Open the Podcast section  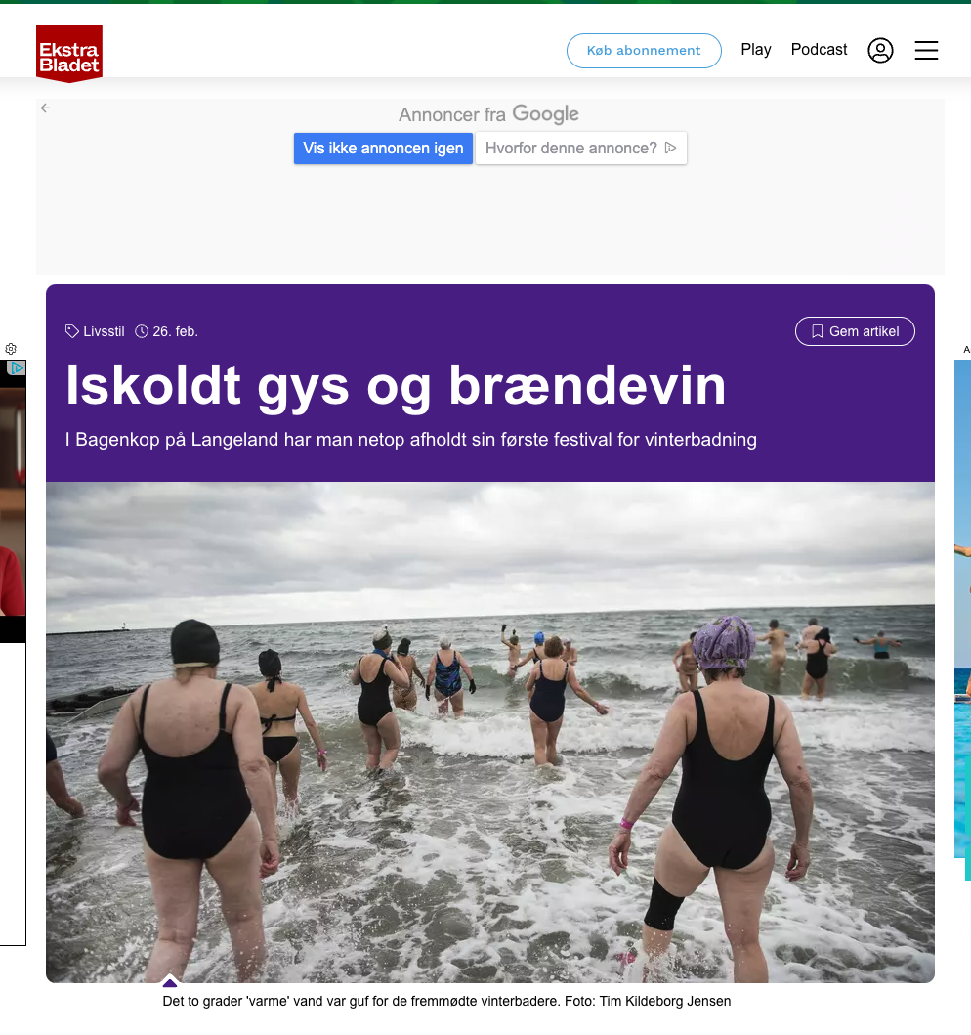[x=819, y=50]
